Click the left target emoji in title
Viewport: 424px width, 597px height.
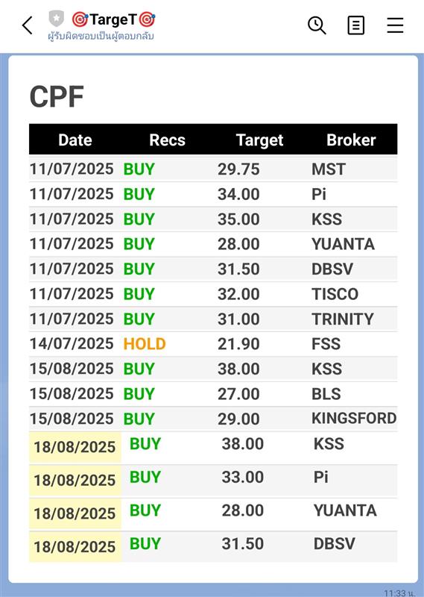[80, 19]
